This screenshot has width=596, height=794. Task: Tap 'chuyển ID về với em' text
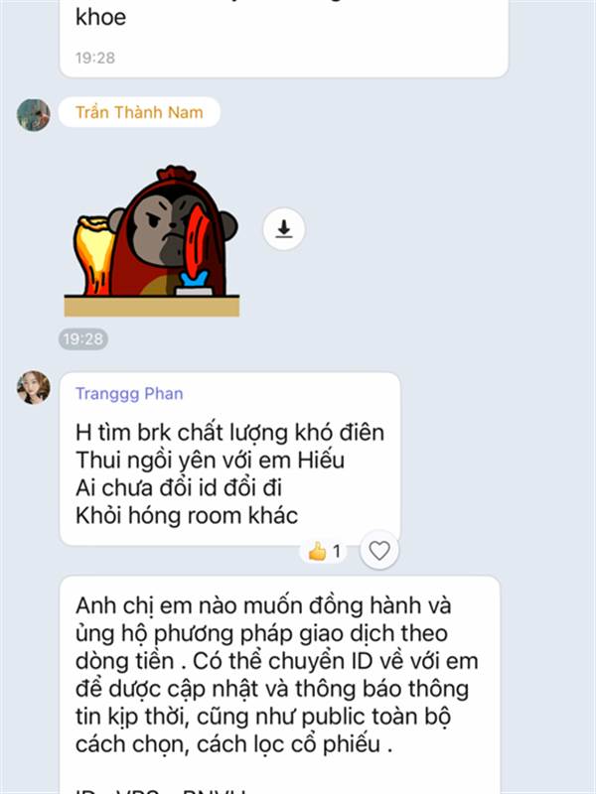pos(373,661)
